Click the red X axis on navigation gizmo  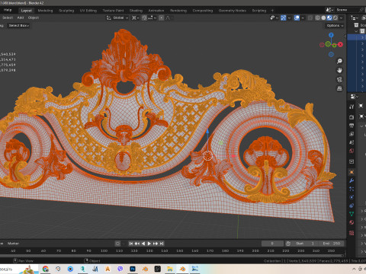pos(340,44)
